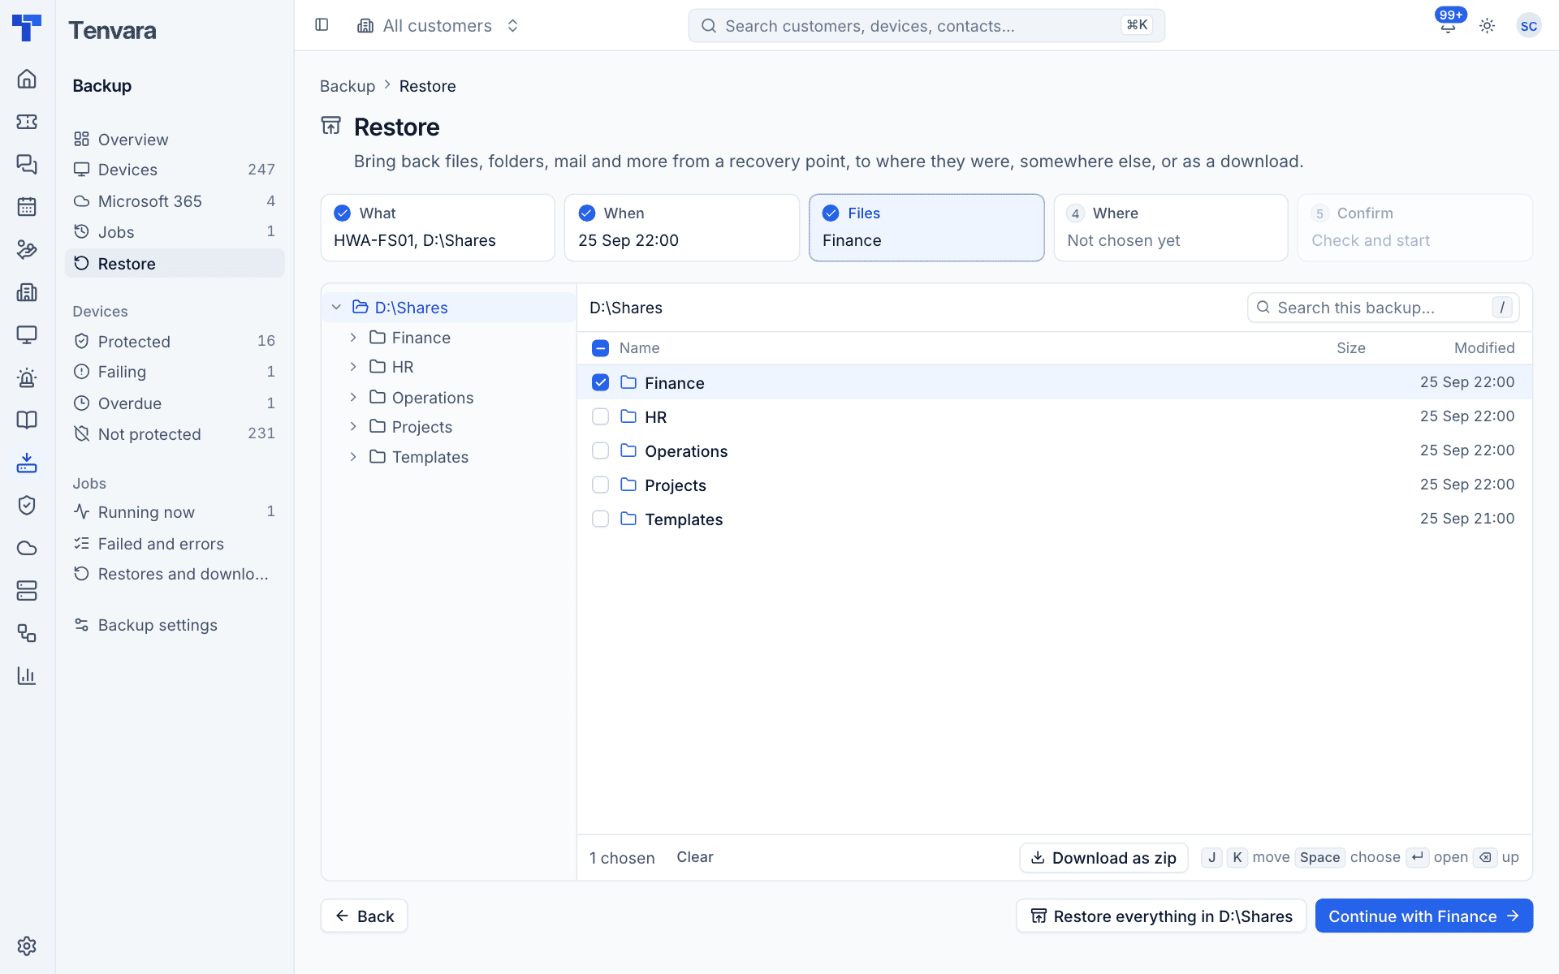Focus the Search this backup field
This screenshot has height=974, width=1559.
pyautogui.click(x=1384, y=308)
